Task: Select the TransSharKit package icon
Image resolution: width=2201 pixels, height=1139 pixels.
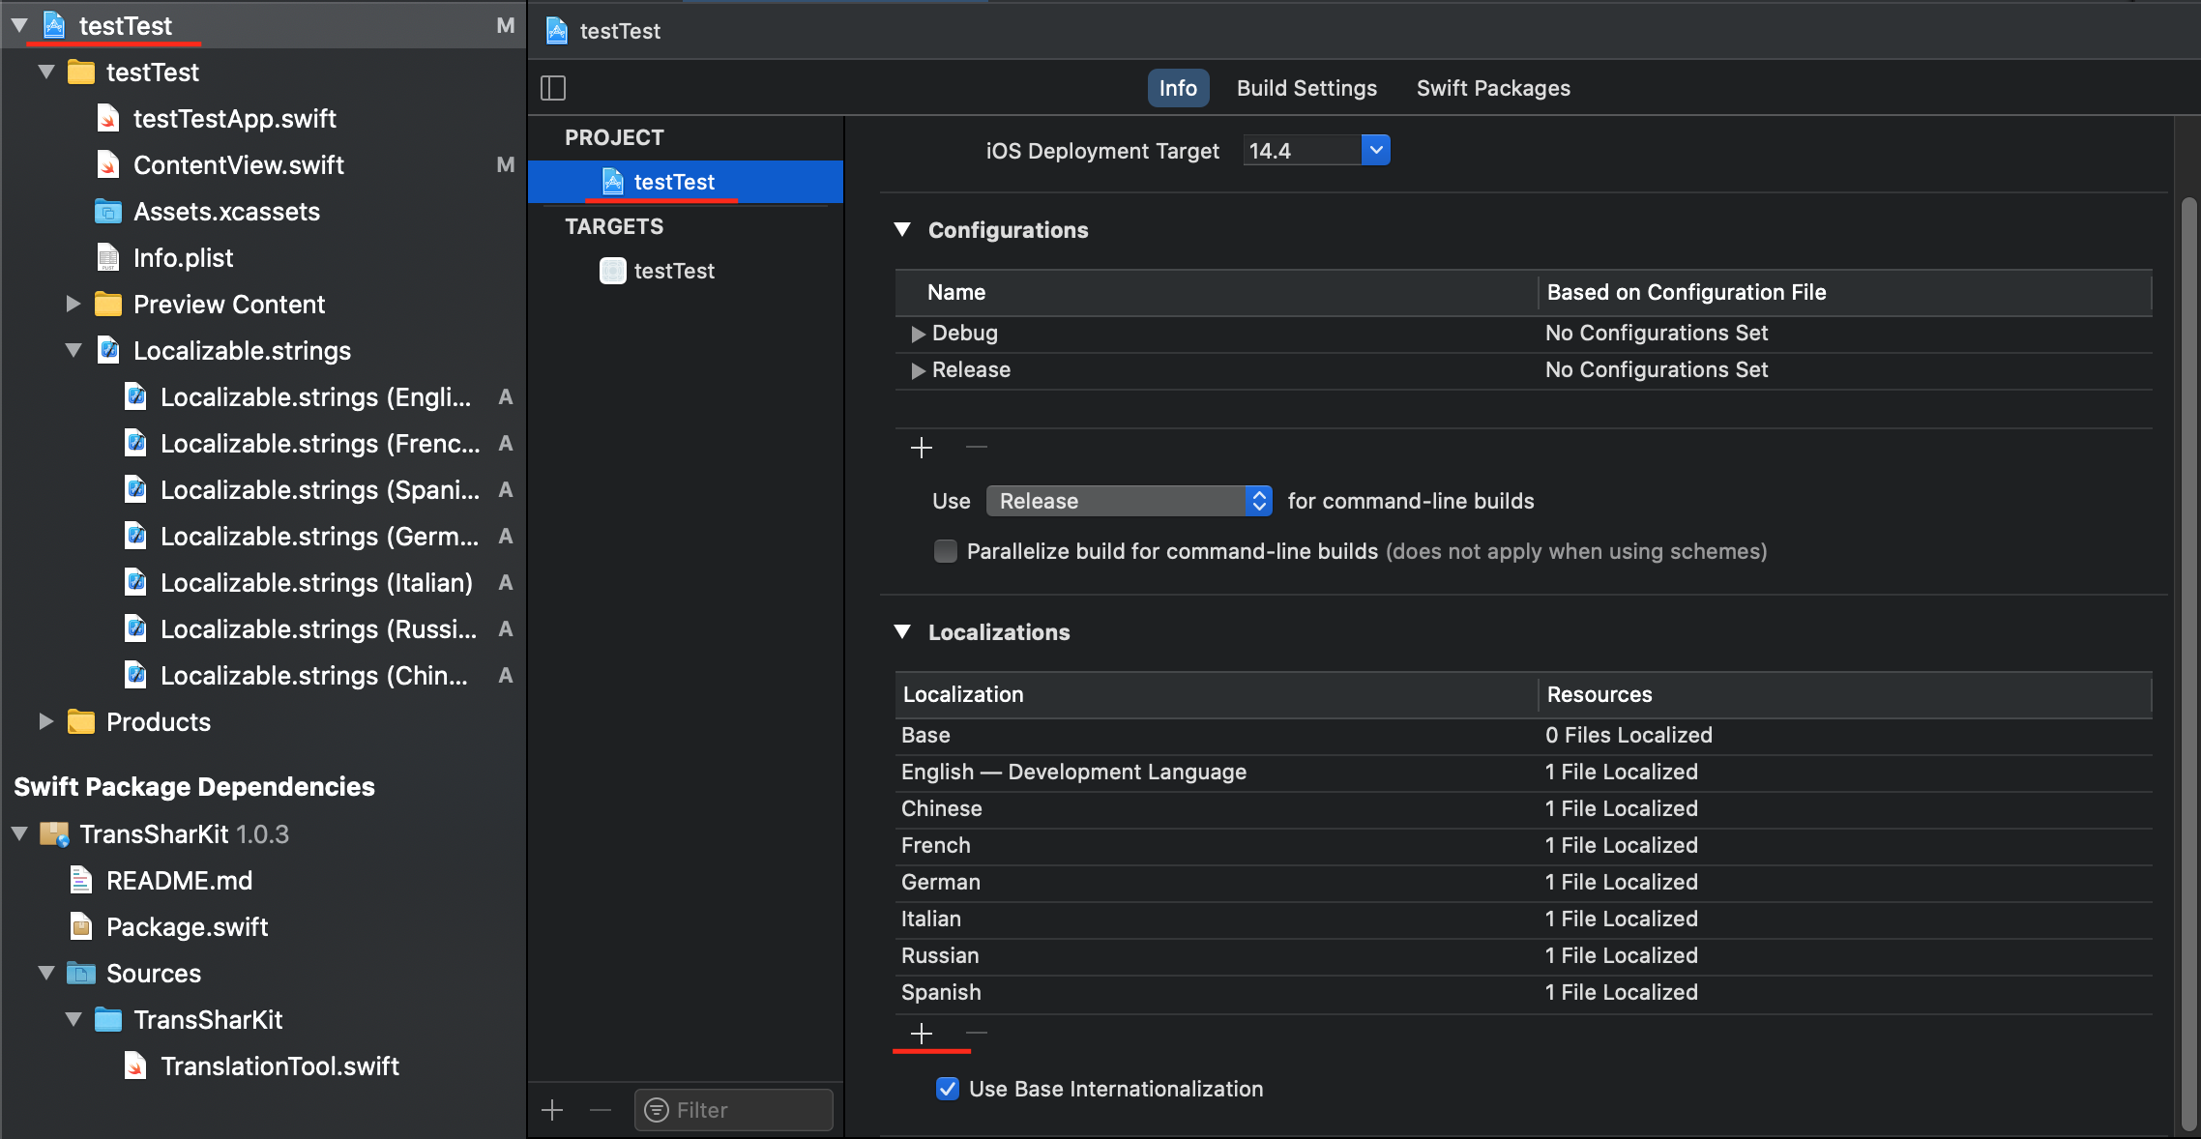Action: point(54,834)
